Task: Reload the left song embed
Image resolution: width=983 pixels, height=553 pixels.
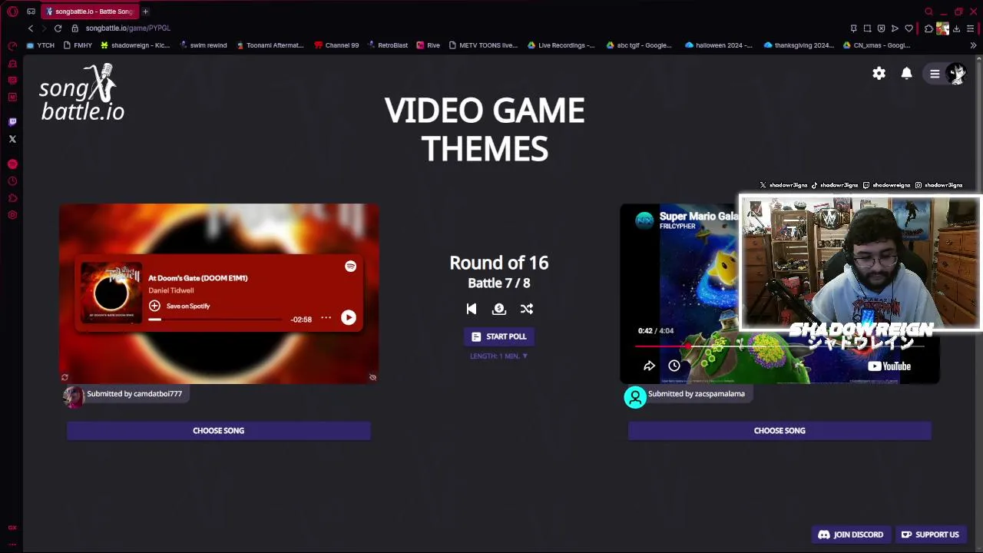Action: [x=65, y=377]
